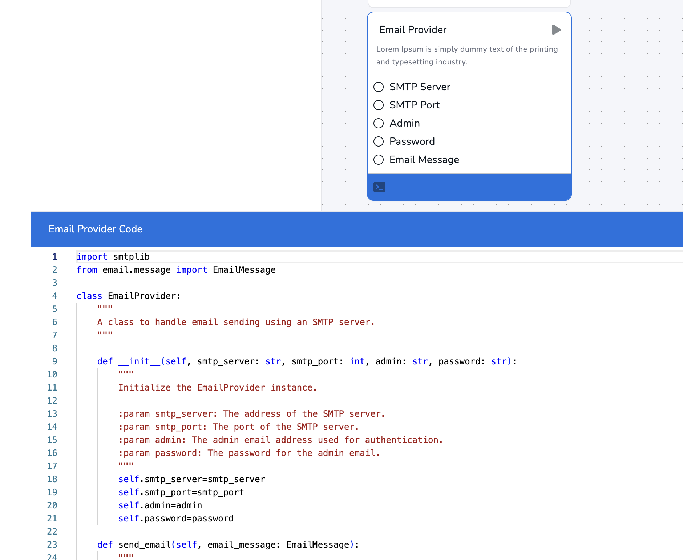683x560 pixels.
Task: Click line number 9 in the gutter
Action: [x=54, y=361]
